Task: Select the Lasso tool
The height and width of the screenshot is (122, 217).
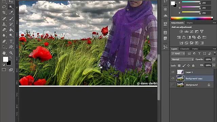Action: click(4, 7)
